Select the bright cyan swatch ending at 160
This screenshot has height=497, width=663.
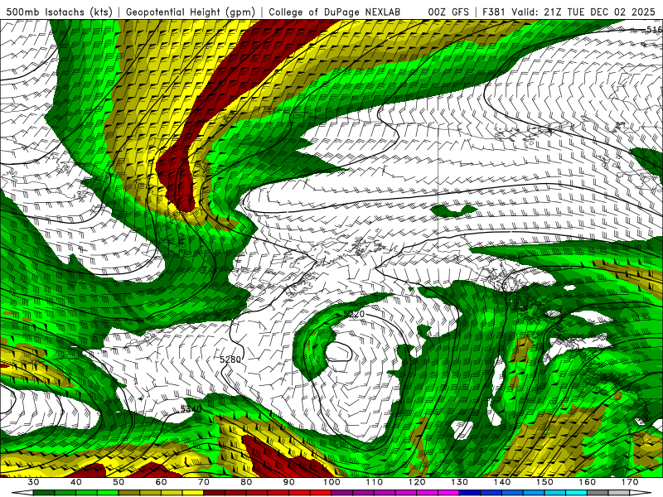click(x=577, y=493)
